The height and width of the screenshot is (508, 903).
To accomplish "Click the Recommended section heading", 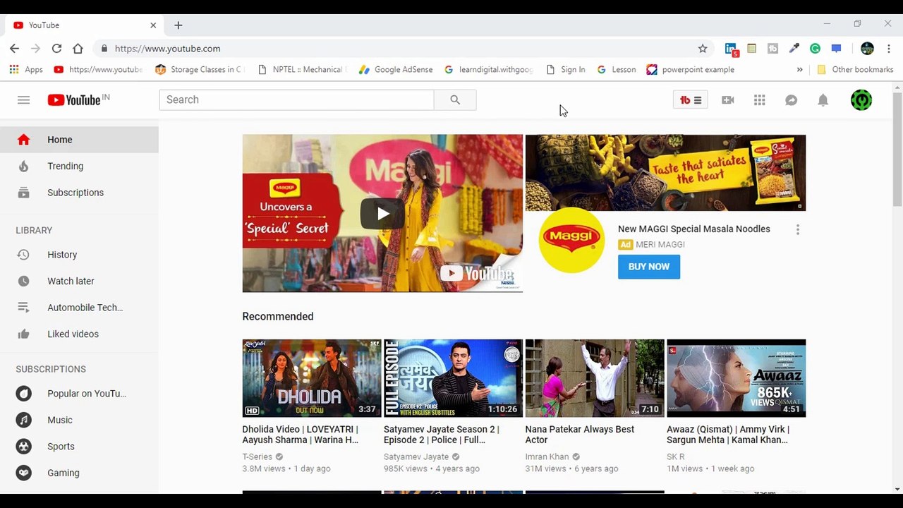I will [278, 316].
